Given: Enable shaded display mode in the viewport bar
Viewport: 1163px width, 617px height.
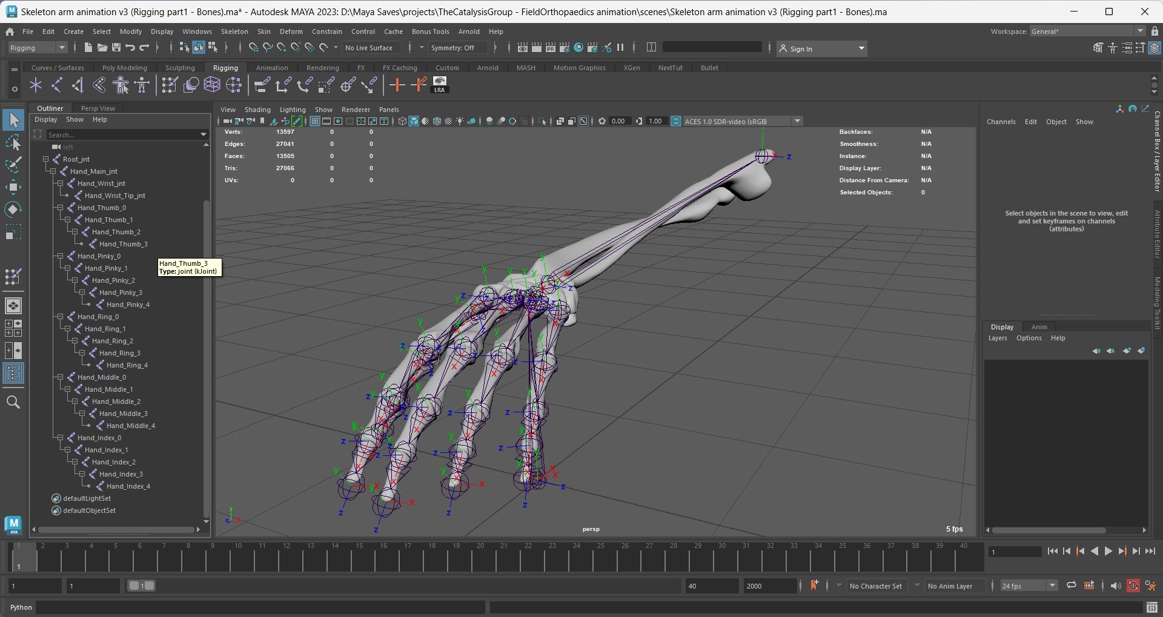Looking at the screenshot, I should [414, 121].
